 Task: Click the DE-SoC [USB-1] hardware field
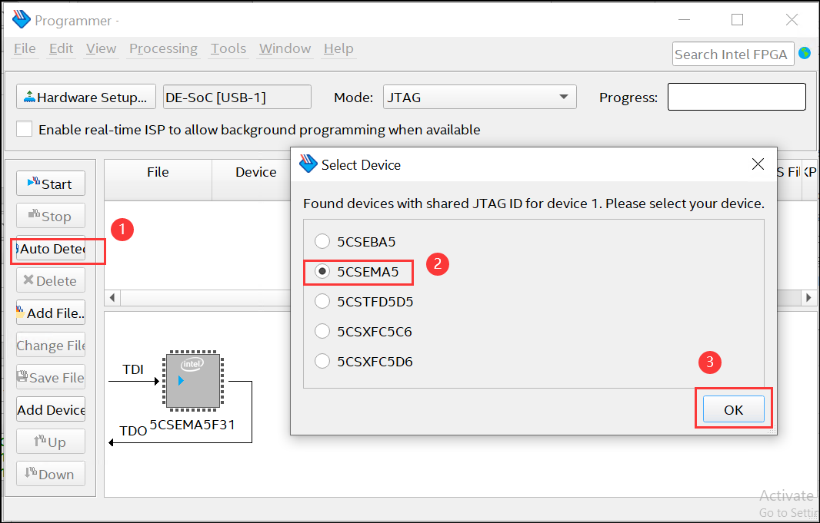click(x=237, y=97)
